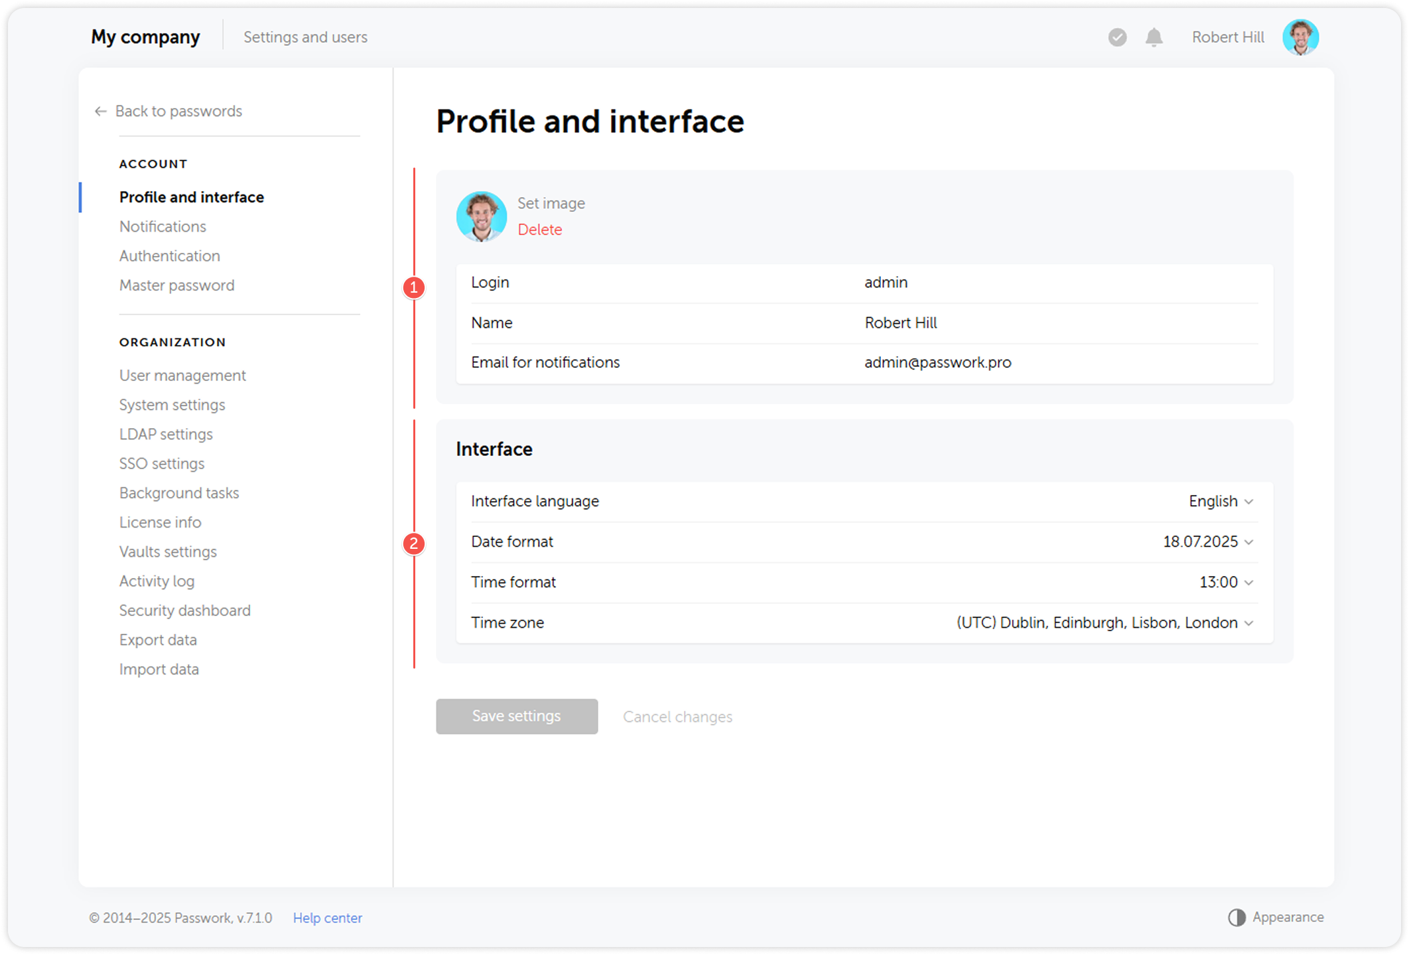Viewport: 1409px width, 955px height.
Task: Click the profile avatar thumbnail in Set image
Action: tap(482, 216)
